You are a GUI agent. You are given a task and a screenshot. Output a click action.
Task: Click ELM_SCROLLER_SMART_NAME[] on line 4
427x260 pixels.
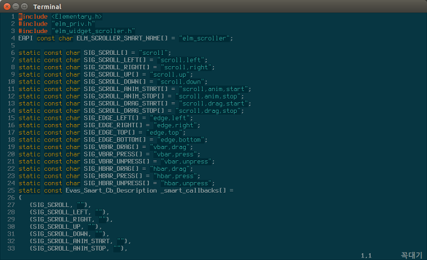[122, 38]
